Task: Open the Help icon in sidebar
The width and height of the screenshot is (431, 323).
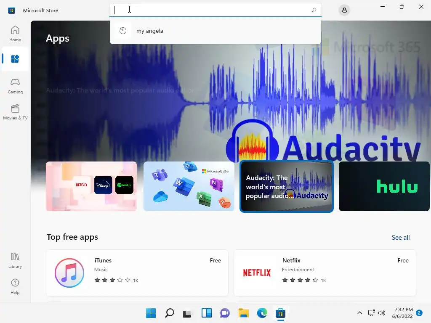Action: [x=15, y=287]
